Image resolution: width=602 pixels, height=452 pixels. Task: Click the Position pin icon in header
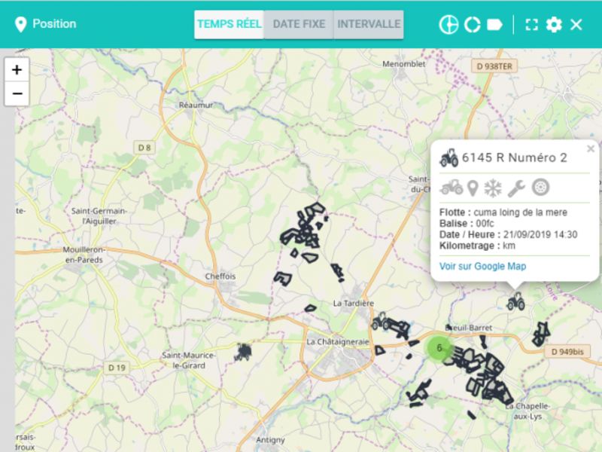(20, 25)
